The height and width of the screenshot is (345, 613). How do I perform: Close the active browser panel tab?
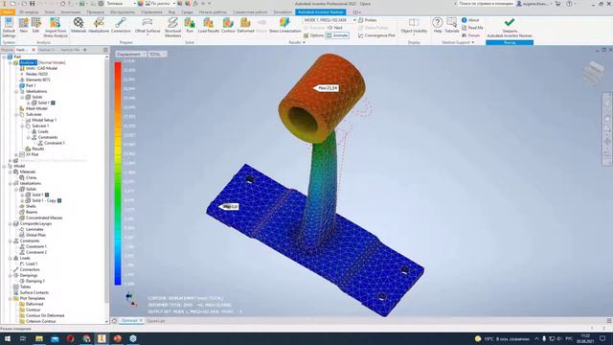[34, 50]
